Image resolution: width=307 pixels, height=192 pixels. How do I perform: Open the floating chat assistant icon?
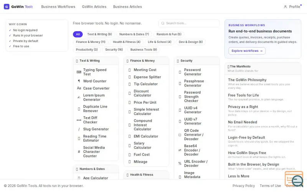[x=294, y=179]
